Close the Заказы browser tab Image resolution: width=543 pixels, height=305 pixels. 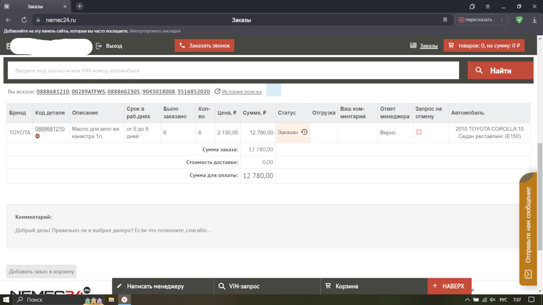pos(64,7)
